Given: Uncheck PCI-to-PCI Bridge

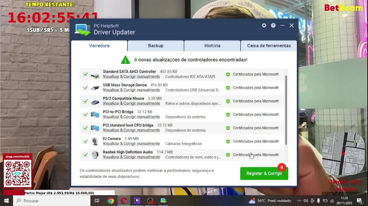Looking at the screenshot, I should click(x=85, y=115).
